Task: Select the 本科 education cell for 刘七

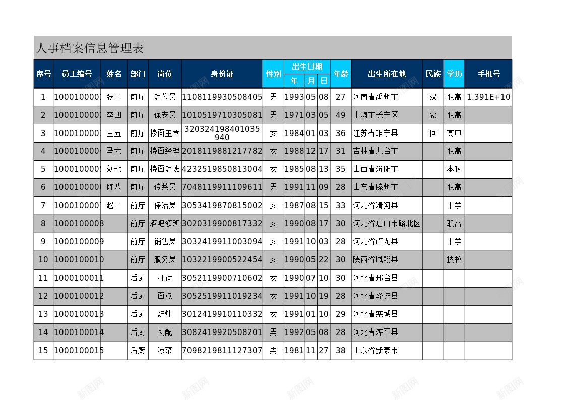Action: [x=454, y=169]
